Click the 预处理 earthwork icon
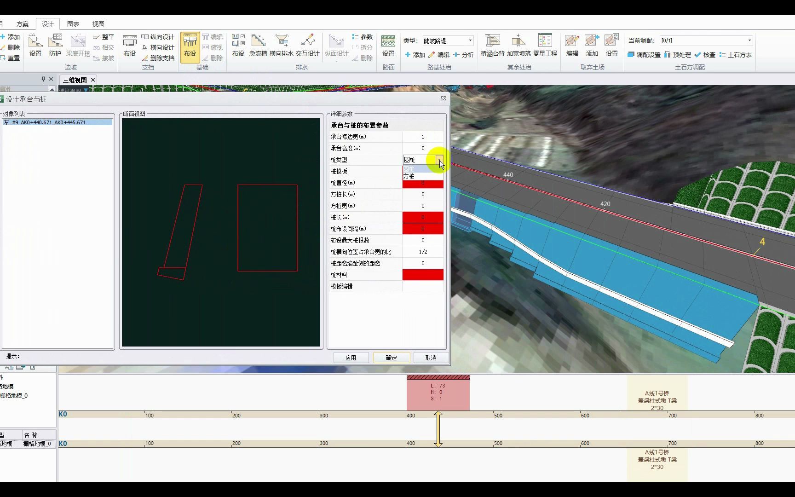 pos(680,54)
